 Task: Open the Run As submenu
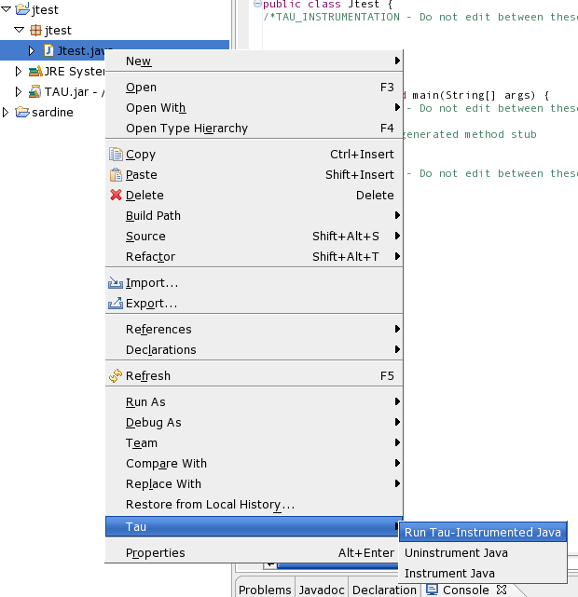tap(255, 402)
